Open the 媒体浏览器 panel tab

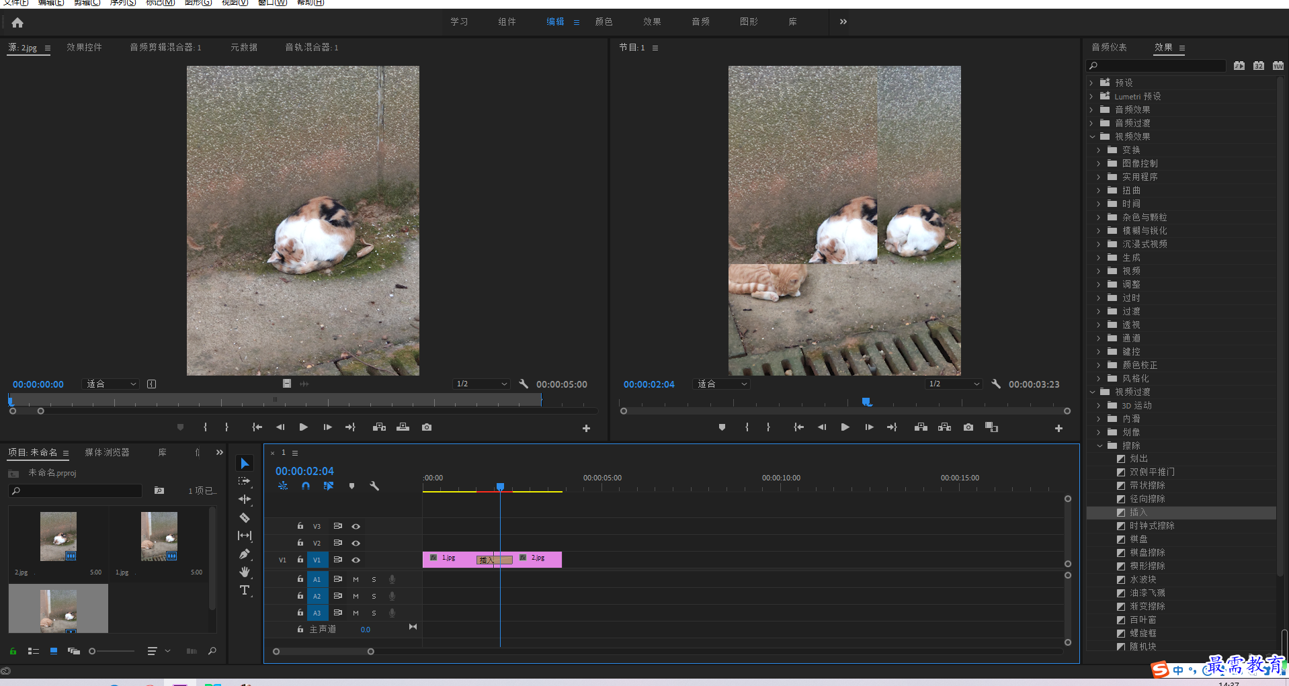click(107, 453)
